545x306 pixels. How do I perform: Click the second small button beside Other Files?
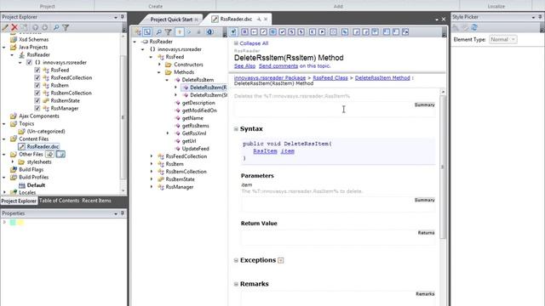coord(60,154)
